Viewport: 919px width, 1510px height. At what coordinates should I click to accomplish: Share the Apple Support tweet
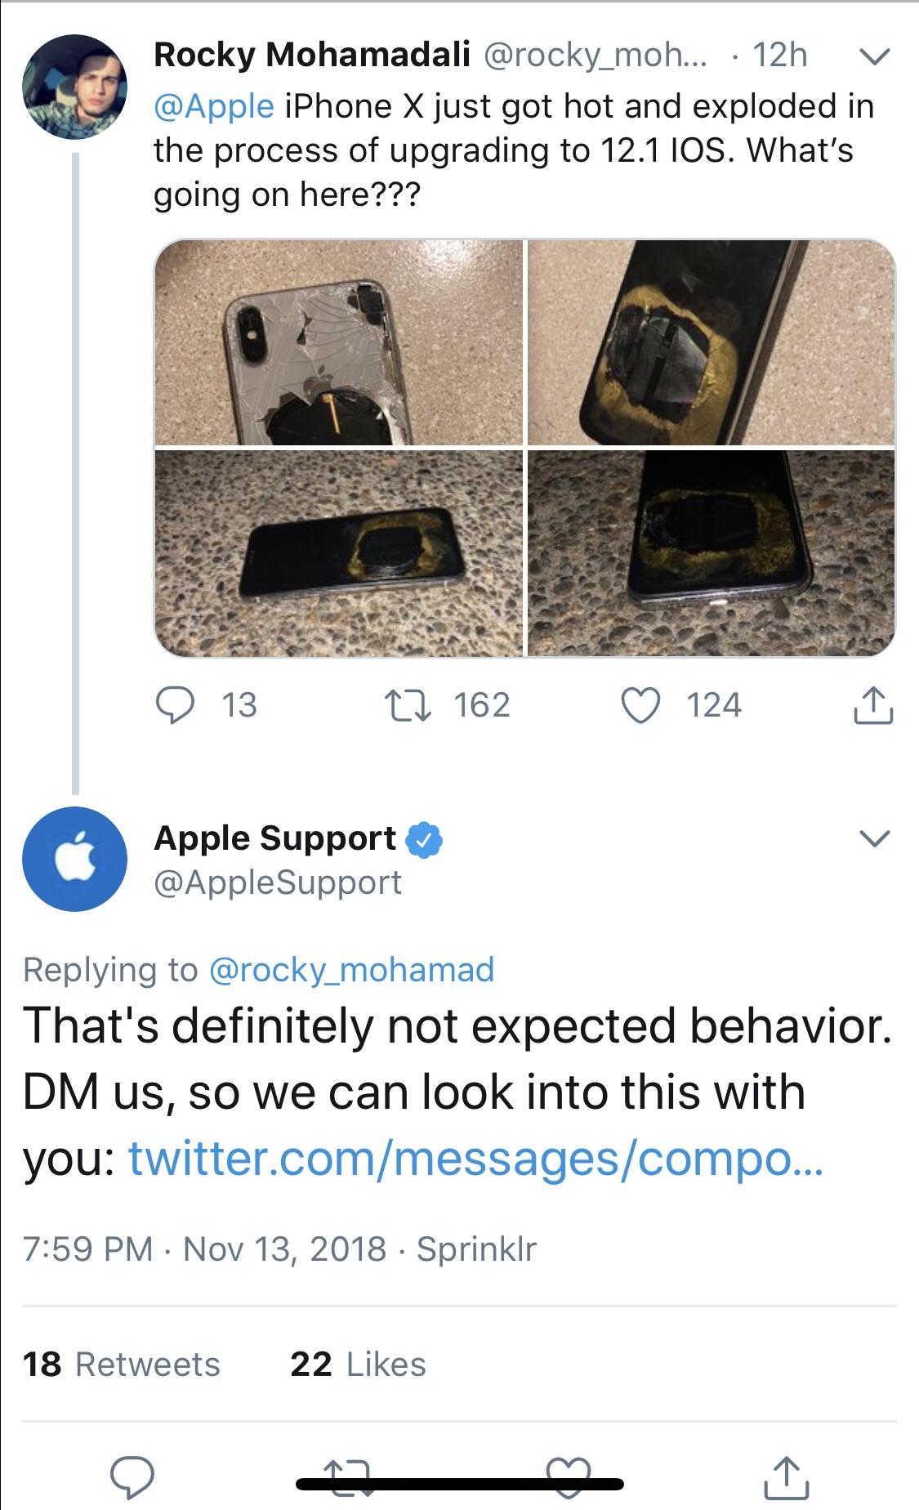(786, 1475)
